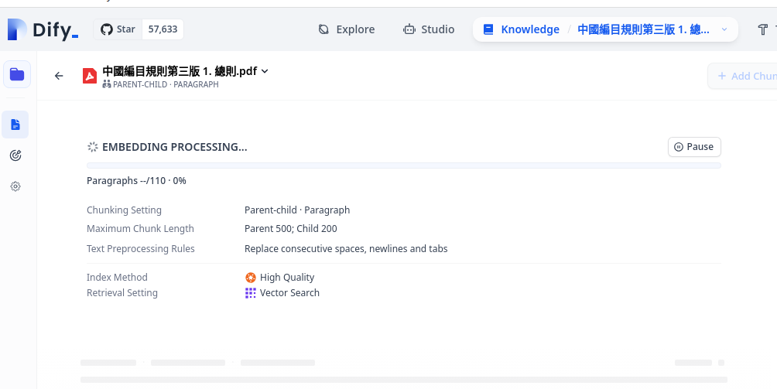Click the Dify logo
The width and height of the screenshot is (777, 389).
click(43, 29)
